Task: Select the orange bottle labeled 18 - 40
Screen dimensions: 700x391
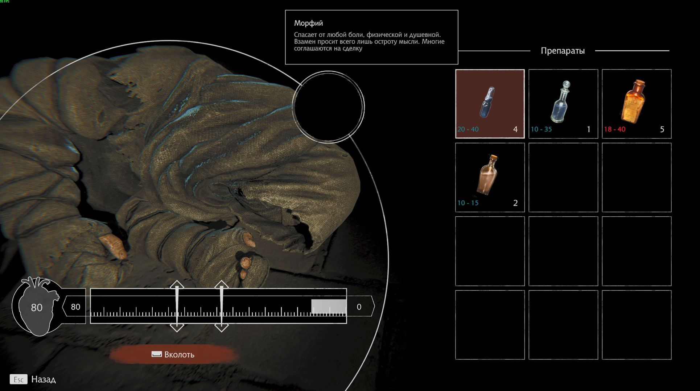Action: (637, 104)
